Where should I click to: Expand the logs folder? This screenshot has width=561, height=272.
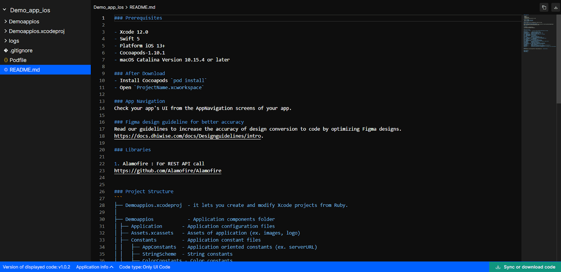[6, 41]
